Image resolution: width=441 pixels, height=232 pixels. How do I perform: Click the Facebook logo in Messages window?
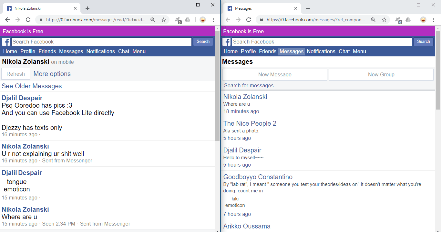pos(226,42)
